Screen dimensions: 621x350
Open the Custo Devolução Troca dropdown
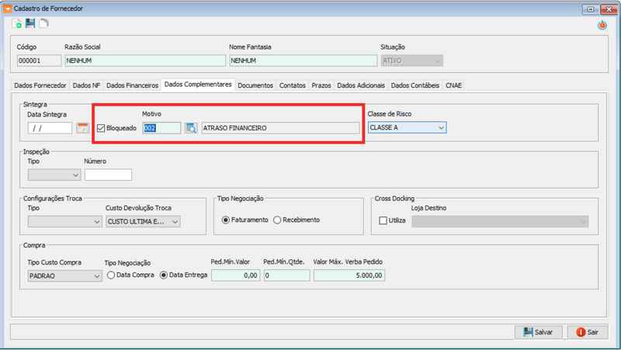175,222
